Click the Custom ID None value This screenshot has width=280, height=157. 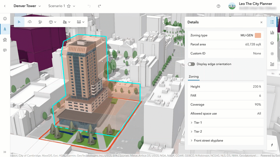click(257, 53)
